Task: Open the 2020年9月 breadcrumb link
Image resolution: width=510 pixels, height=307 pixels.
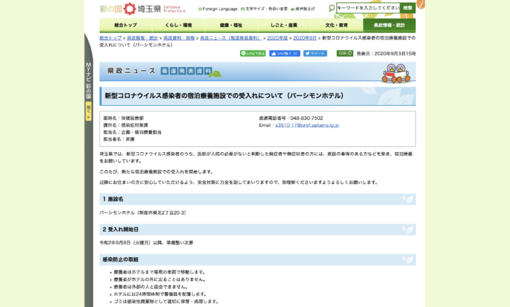Action: click(305, 38)
